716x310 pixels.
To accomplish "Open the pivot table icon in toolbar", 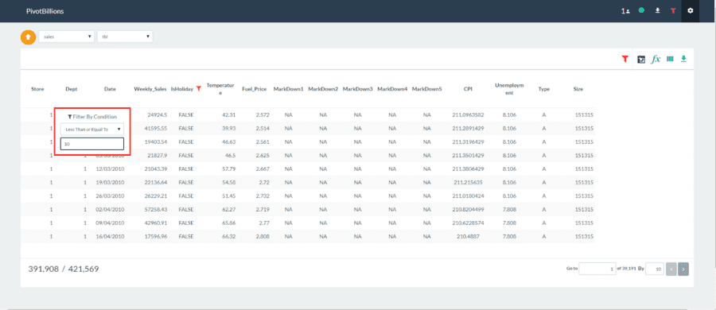I will (641, 60).
